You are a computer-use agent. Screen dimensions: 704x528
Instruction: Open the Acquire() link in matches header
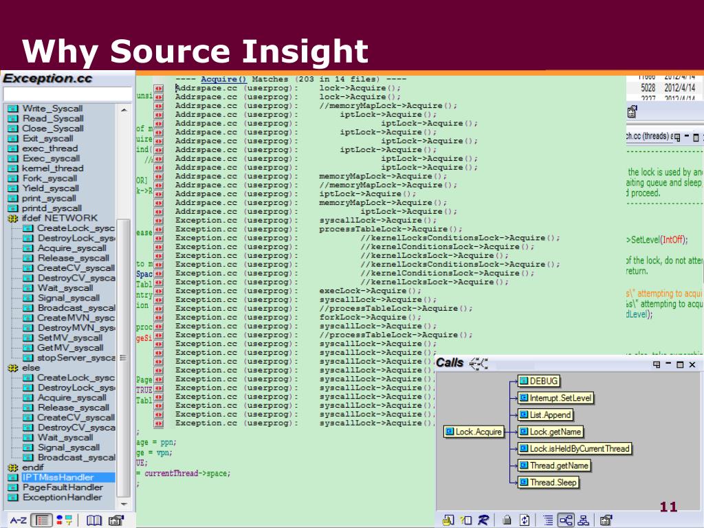click(x=223, y=79)
